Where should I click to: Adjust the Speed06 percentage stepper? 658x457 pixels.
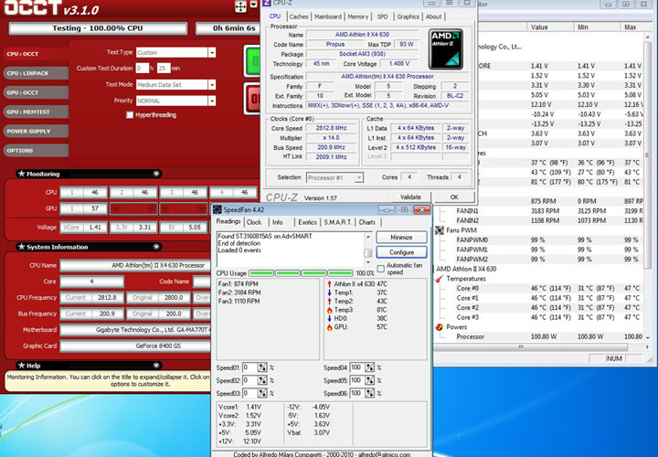click(x=369, y=394)
